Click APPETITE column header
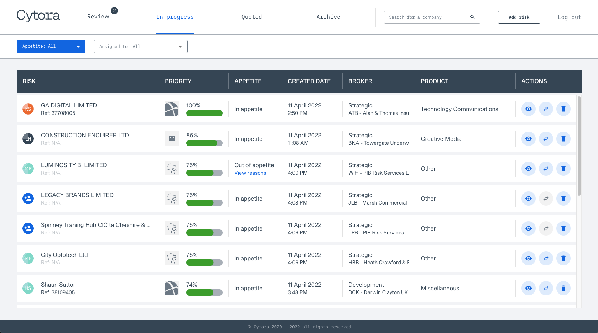The image size is (598, 333). [248, 81]
